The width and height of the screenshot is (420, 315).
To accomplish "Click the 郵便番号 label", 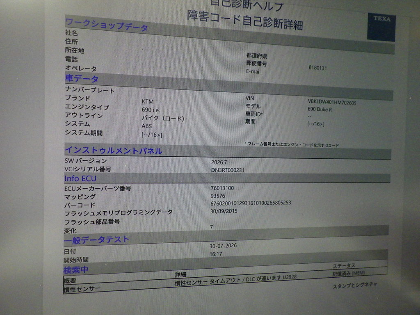I will (x=257, y=64).
